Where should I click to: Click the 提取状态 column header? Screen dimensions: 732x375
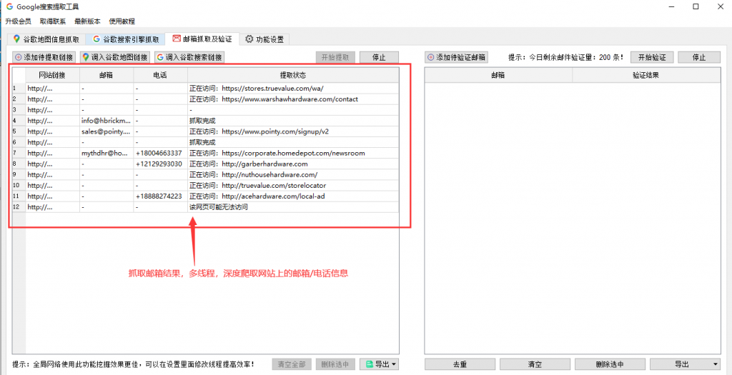click(293, 75)
